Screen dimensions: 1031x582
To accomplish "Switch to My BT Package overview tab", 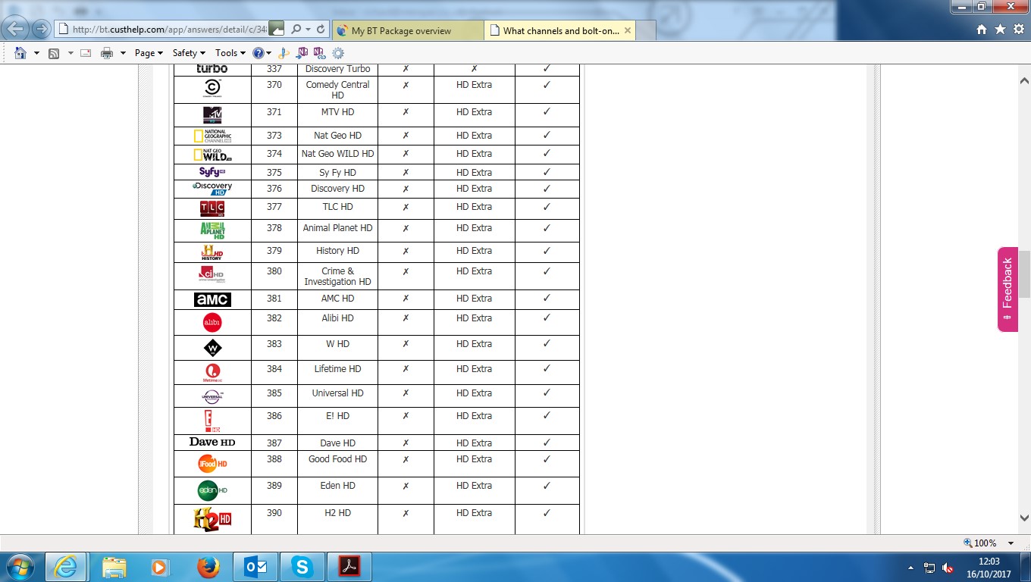I will click(407, 31).
